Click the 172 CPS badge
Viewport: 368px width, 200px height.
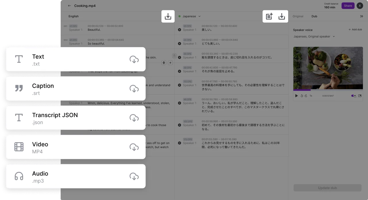tap(188, 140)
